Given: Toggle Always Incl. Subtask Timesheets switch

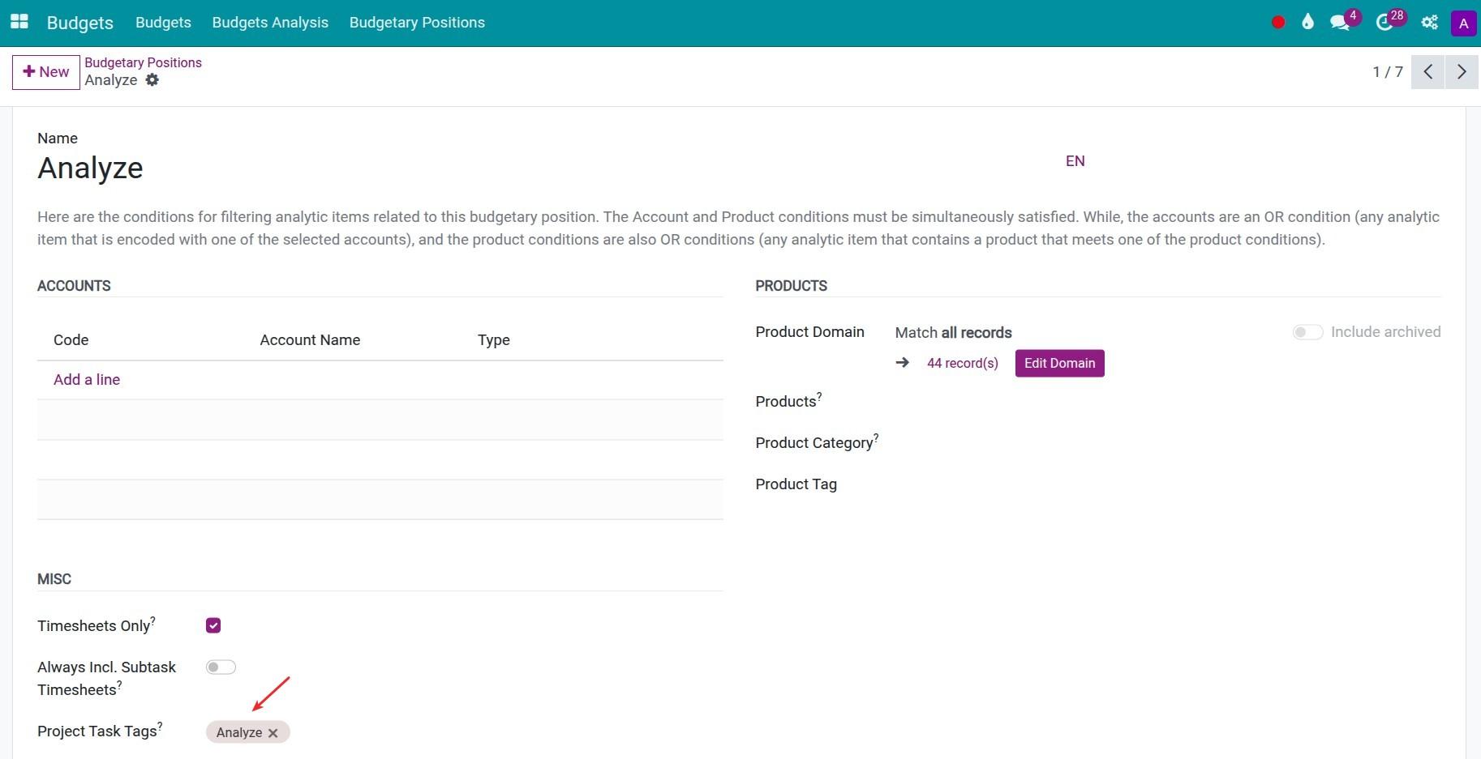Looking at the screenshot, I should pos(221,667).
